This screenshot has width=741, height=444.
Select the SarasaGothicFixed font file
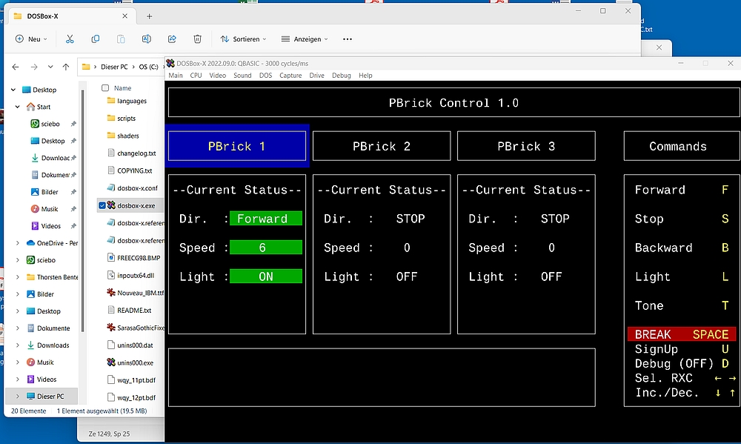coord(135,327)
